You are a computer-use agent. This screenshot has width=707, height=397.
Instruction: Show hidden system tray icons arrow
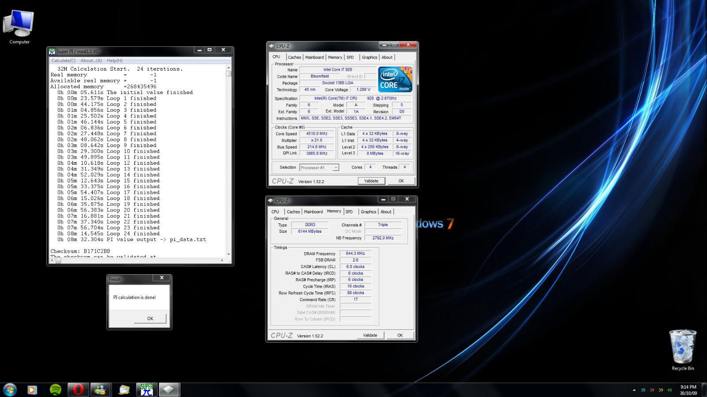pyautogui.click(x=634, y=390)
